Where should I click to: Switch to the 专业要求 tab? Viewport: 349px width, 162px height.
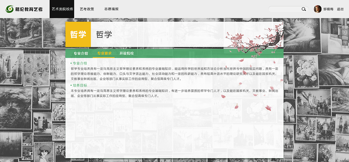point(104,53)
